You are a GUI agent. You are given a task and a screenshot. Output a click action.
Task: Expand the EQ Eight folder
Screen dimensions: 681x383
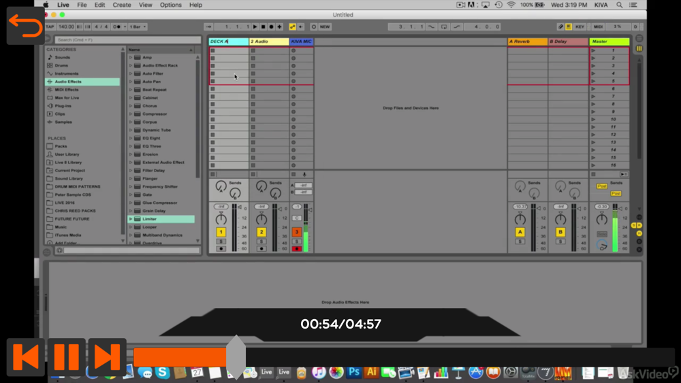pos(131,138)
